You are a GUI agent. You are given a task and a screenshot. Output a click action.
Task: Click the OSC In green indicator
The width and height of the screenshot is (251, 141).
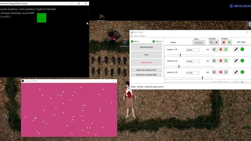point(132,42)
